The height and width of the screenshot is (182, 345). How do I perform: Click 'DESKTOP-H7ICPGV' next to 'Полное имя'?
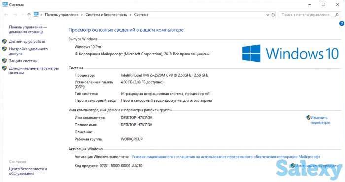pos(137,125)
